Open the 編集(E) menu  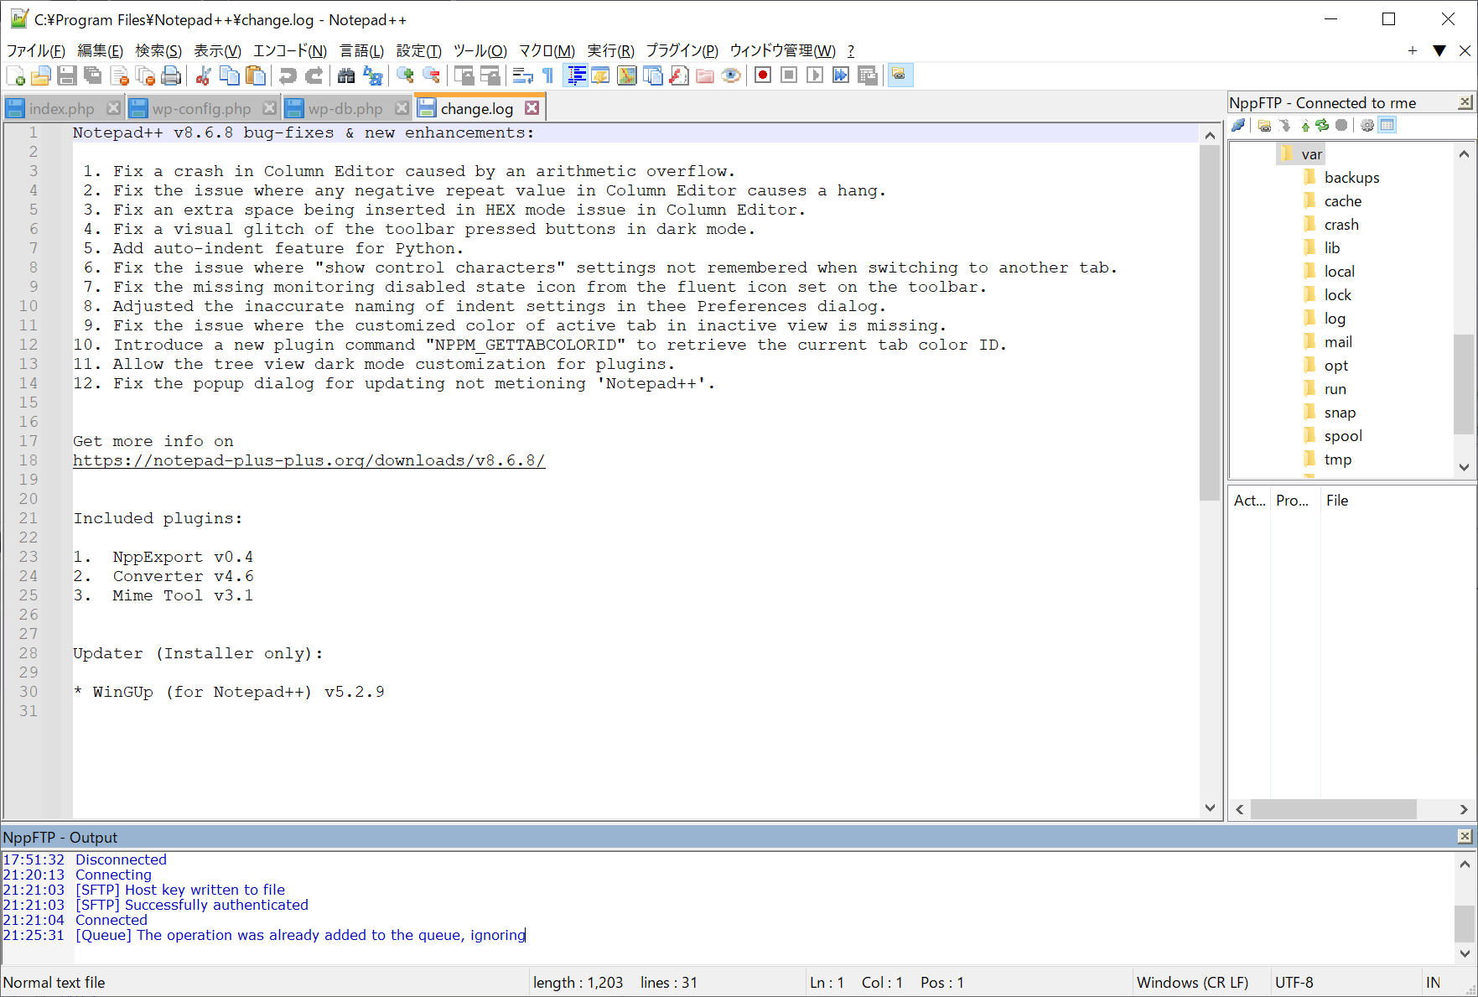tap(100, 51)
